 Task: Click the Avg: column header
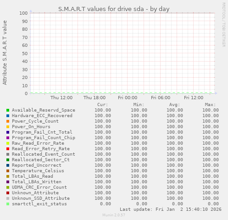[x=174, y=105]
